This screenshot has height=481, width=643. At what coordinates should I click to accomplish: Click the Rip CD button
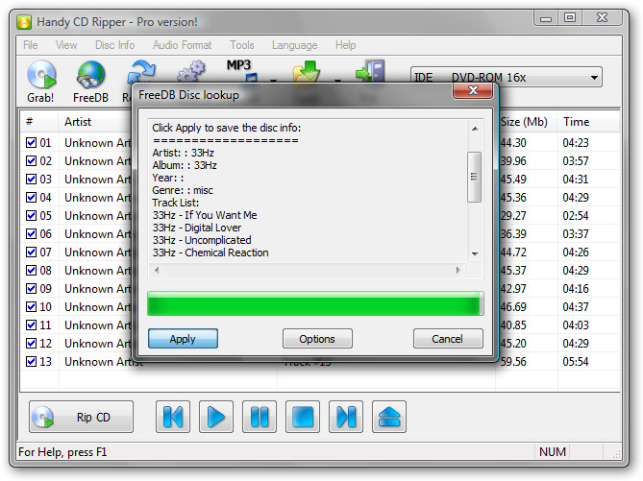coord(81,417)
